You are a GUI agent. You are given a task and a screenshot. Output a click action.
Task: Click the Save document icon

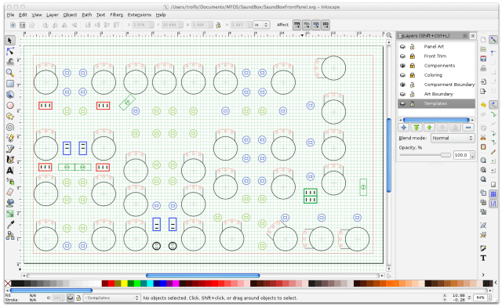[x=483, y=59]
